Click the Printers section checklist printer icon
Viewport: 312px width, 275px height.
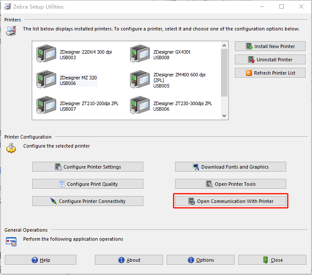coord(11,31)
